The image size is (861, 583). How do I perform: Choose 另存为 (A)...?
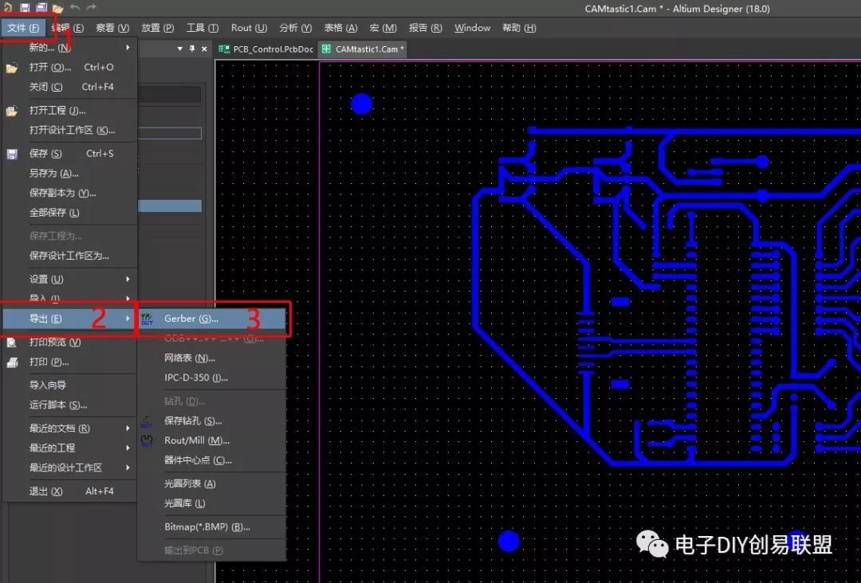69,173
